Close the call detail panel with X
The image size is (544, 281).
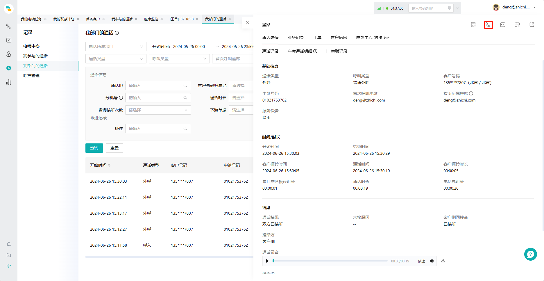(248, 23)
